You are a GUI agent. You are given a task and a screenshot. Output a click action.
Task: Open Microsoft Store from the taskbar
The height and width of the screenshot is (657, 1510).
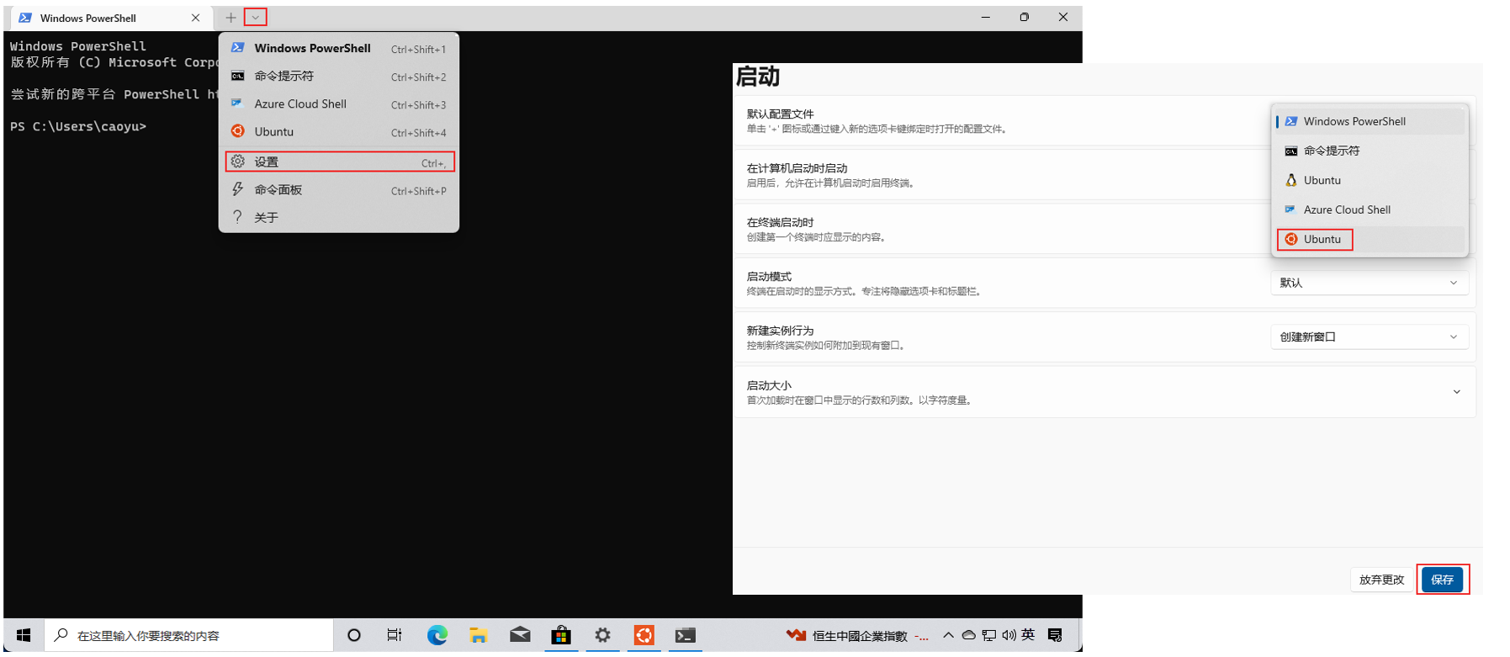point(561,635)
